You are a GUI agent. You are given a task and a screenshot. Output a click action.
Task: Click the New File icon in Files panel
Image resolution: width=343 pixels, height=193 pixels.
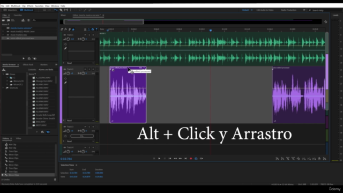[x=13, y=20]
